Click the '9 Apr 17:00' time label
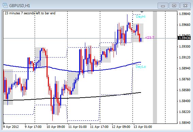Image resolution: width=193 pixels, height=132 pixels. point(33,127)
